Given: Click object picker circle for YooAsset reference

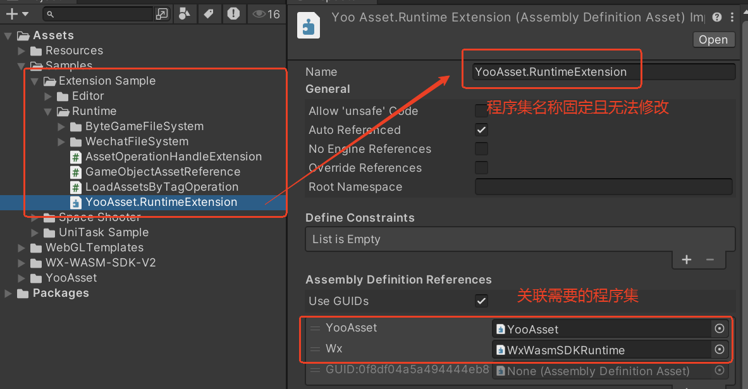Looking at the screenshot, I should coord(720,328).
